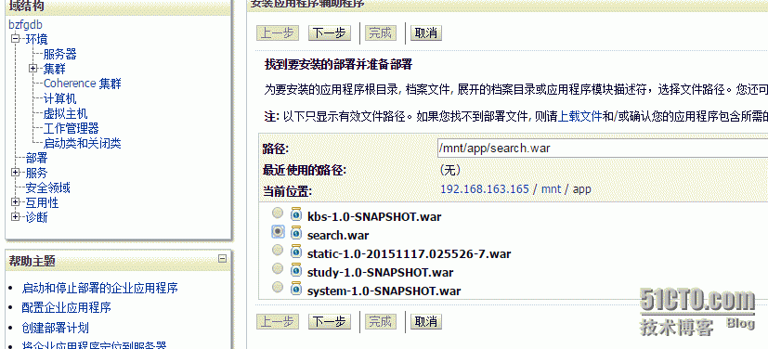
Task: Click the search.war file name
Action: [x=338, y=235]
